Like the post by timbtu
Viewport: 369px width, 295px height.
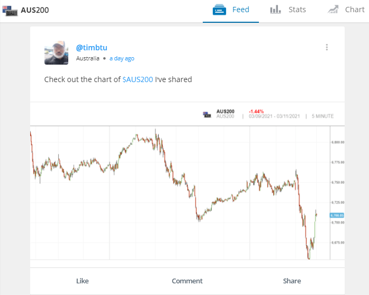82,281
